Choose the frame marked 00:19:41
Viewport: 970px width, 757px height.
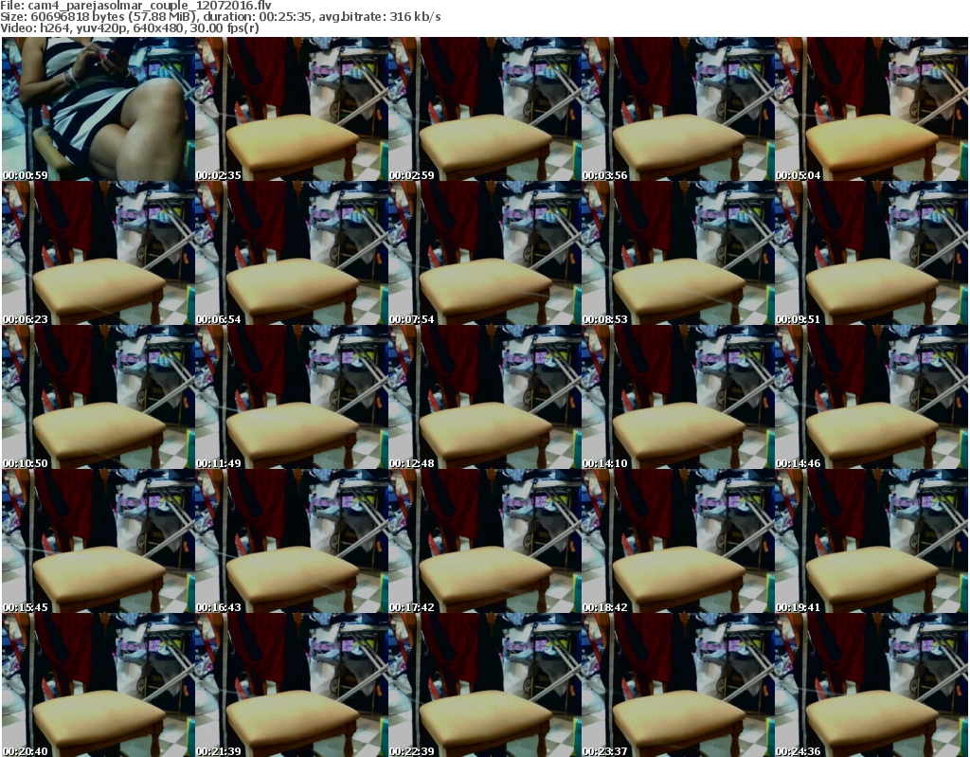tap(871, 541)
